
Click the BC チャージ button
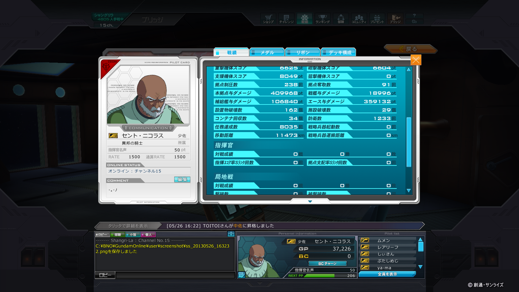(x=327, y=263)
